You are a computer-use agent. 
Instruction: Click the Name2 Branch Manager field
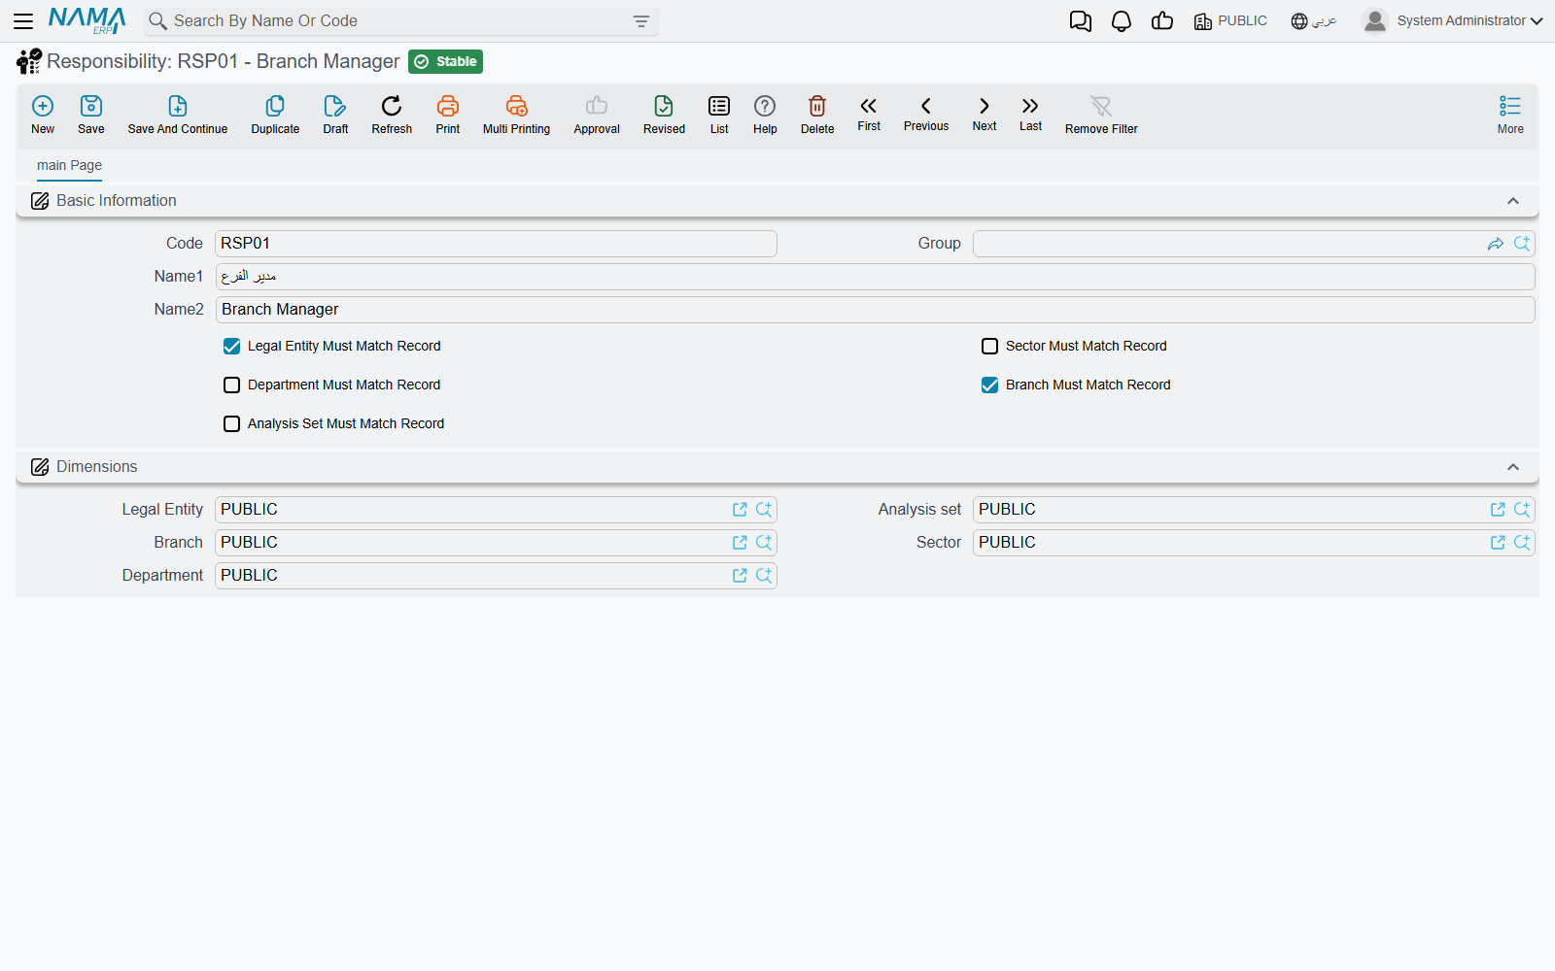pos(875,310)
